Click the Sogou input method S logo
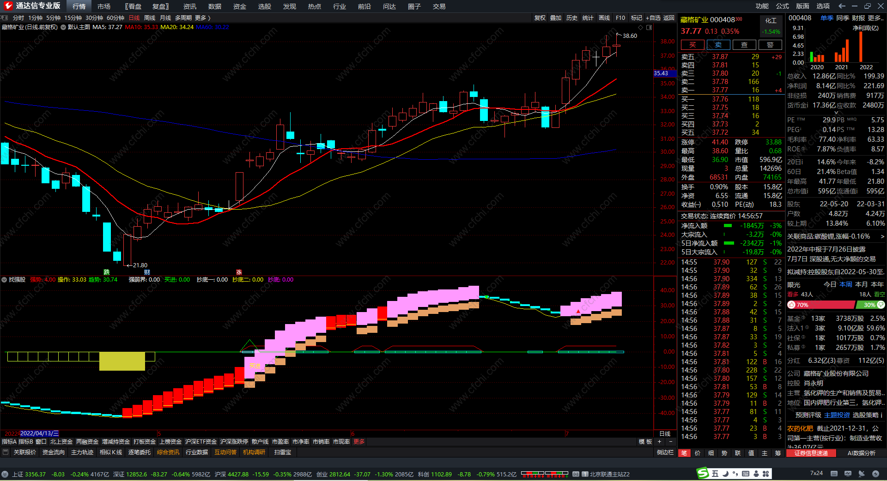Viewport: 887px width, 481px height. coord(703,473)
